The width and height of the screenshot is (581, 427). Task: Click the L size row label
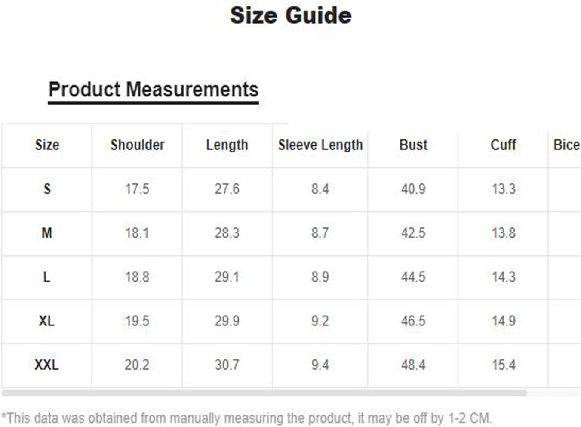click(x=46, y=277)
